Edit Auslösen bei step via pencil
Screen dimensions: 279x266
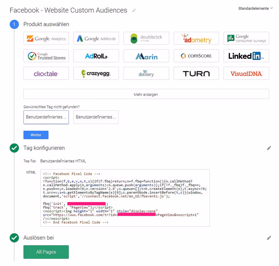(x=269, y=238)
